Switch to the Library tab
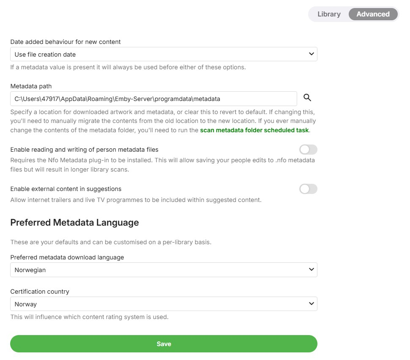 click(x=329, y=14)
